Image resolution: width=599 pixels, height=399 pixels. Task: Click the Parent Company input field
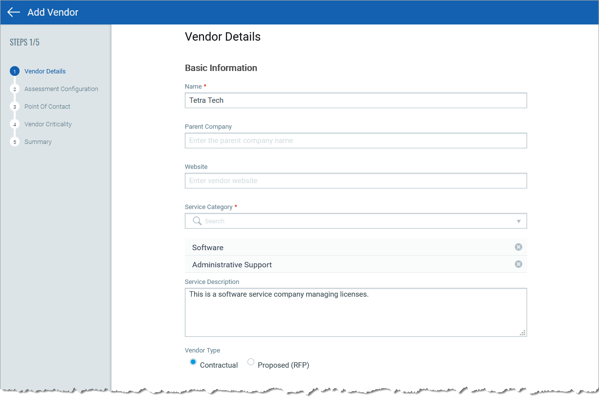click(355, 141)
